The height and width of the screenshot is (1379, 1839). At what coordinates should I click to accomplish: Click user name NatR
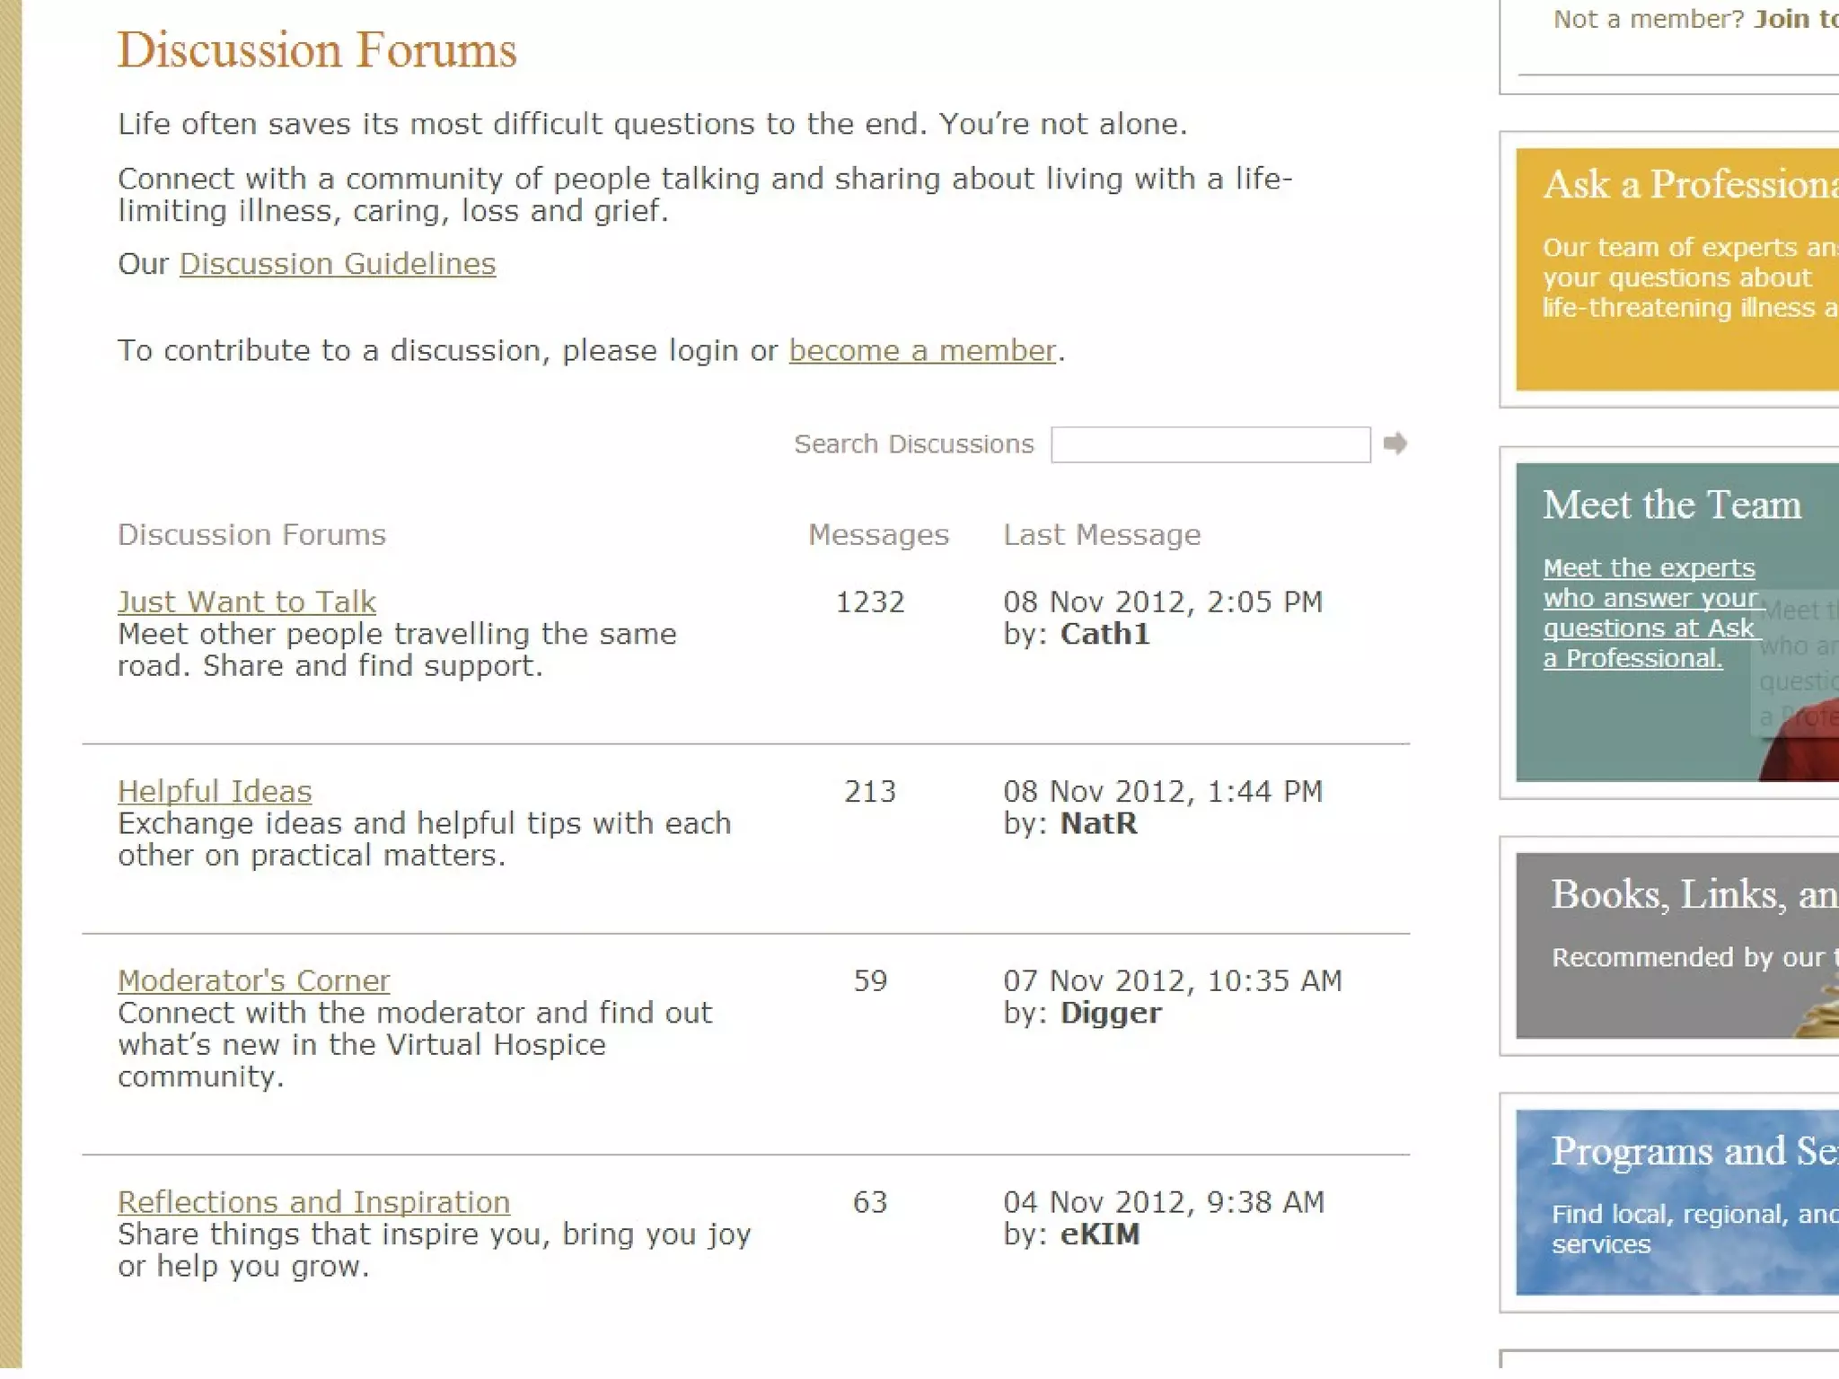(1098, 824)
